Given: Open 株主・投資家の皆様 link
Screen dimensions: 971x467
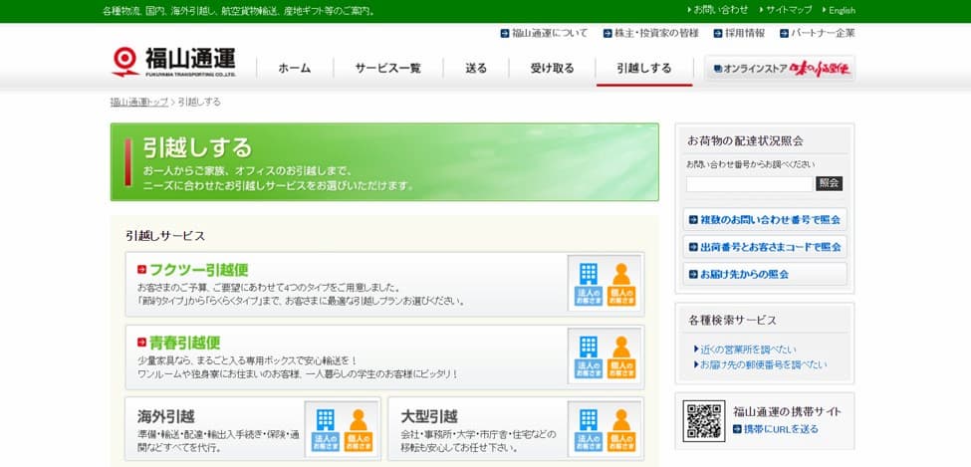Looking at the screenshot, I should [656, 34].
